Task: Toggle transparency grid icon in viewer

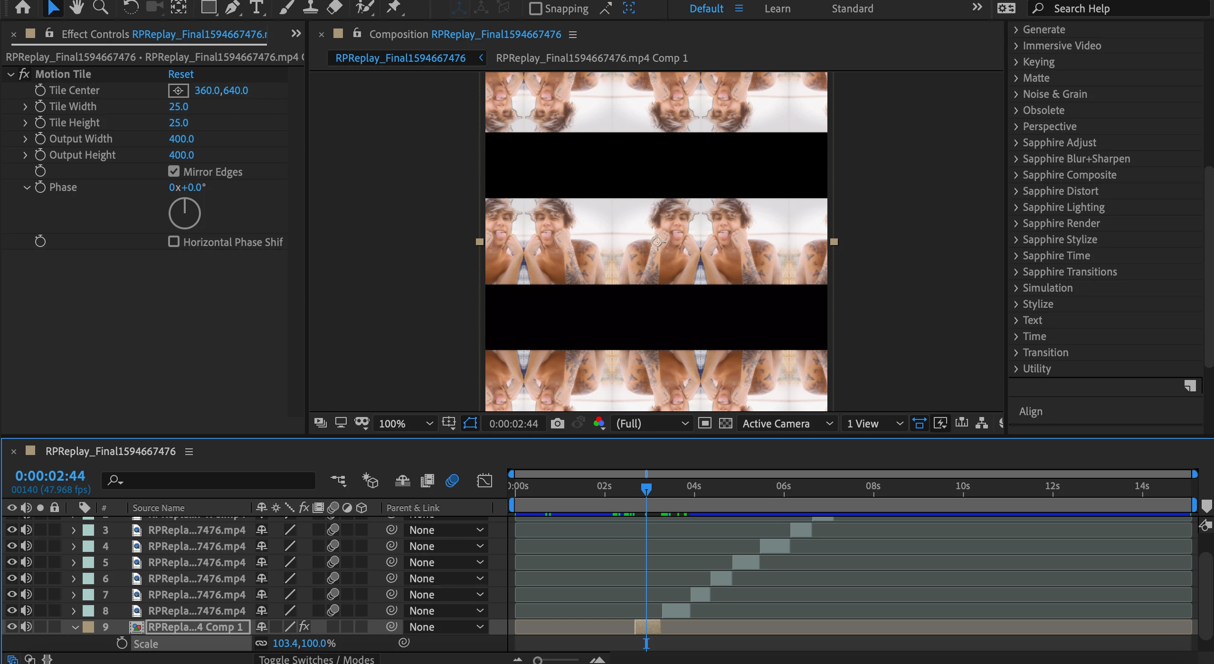Action: (x=725, y=423)
